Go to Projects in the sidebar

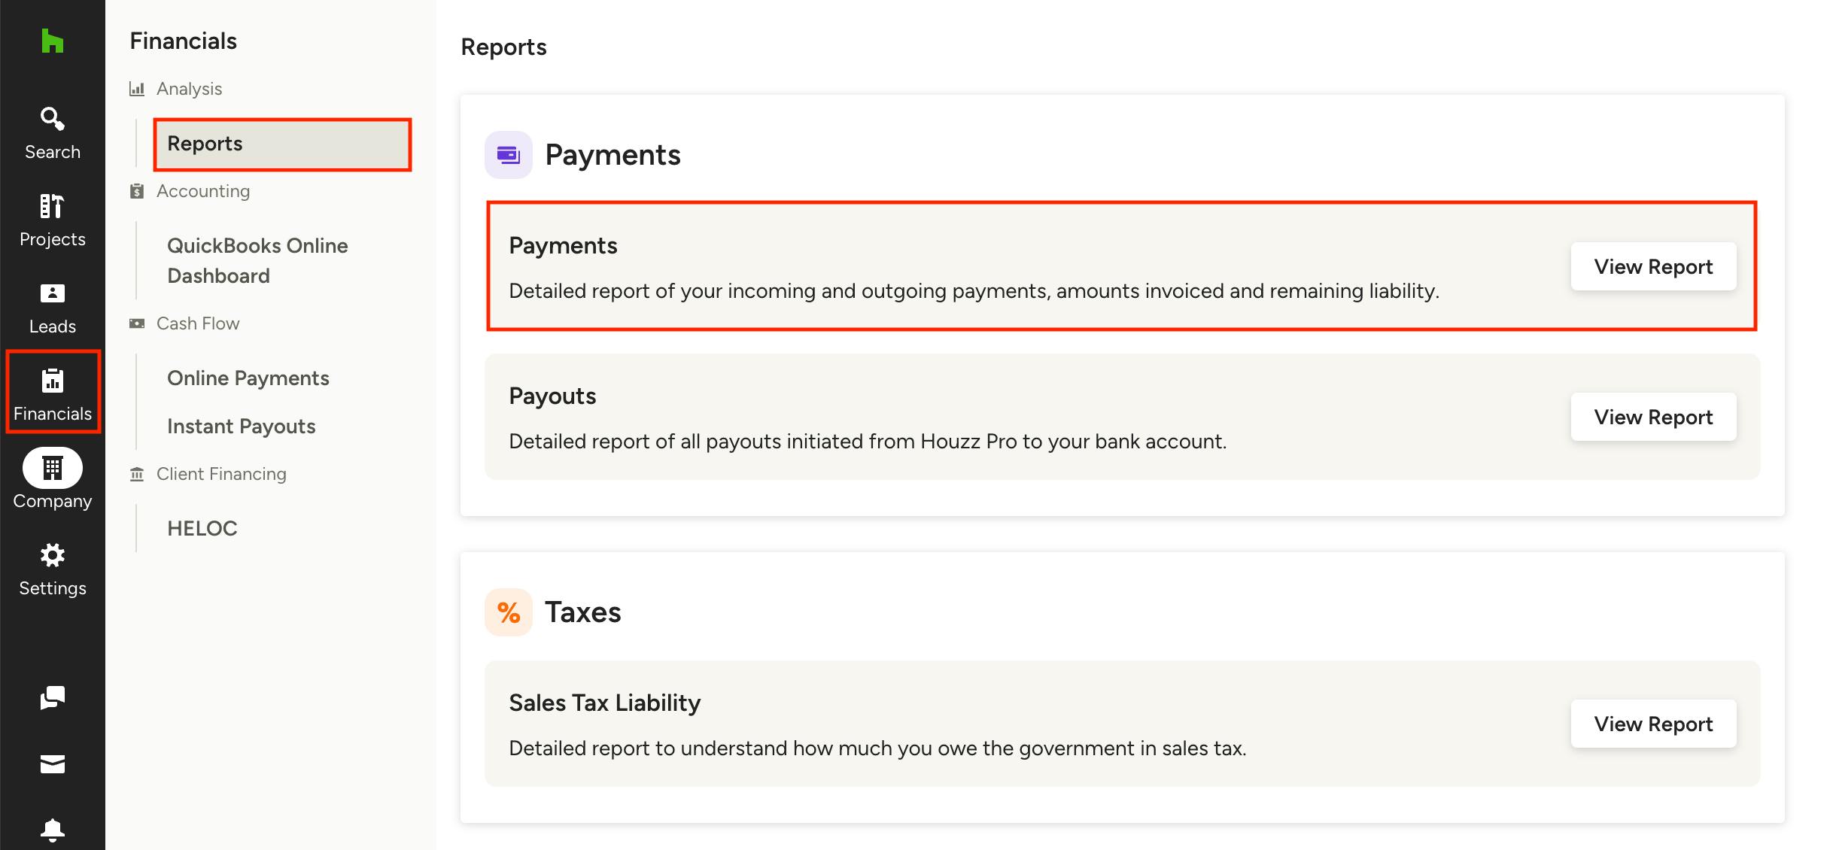52,220
